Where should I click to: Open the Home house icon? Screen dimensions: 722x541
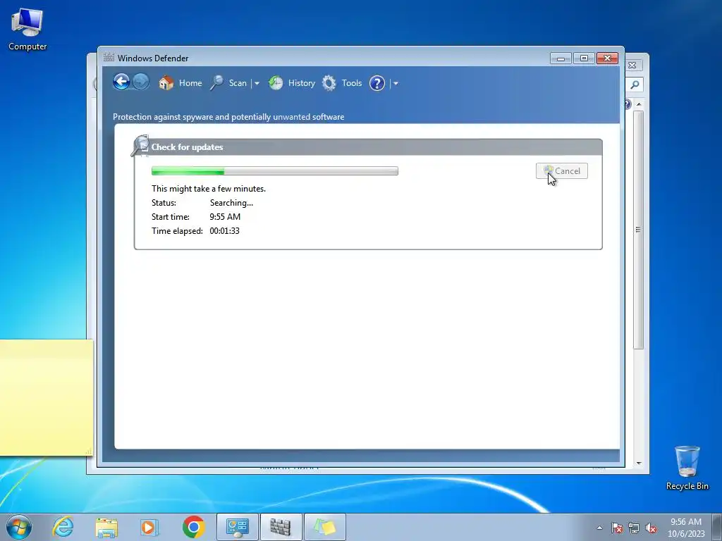click(166, 83)
